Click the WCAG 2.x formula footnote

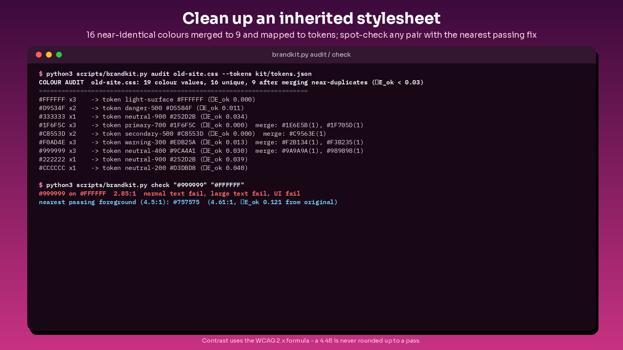(x=311, y=340)
